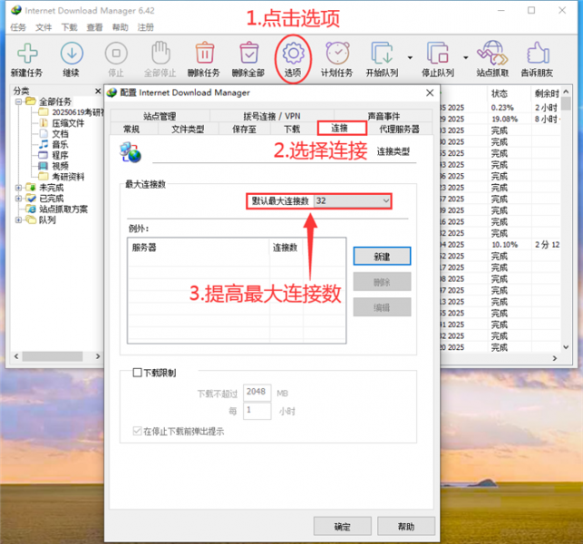Click the download list horizontal scroll right arrow
This screenshot has height=544, width=583.
[555, 358]
